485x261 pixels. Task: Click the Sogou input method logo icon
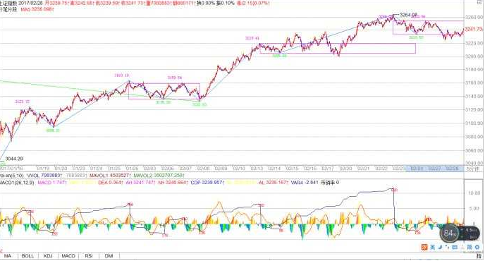[424, 248]
